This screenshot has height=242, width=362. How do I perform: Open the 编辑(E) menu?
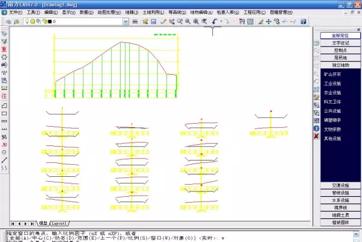(x=51, y=13)
